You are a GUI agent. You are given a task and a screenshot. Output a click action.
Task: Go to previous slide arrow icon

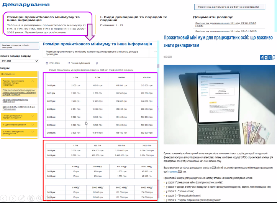pyautogui.click(x=4, y=199)
